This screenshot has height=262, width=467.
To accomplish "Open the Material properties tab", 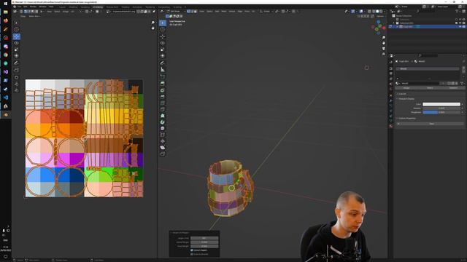I will coord(391,126).
